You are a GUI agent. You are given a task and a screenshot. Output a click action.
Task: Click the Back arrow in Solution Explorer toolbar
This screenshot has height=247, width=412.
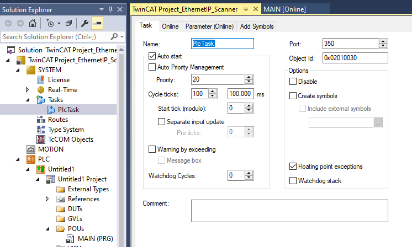coord(8,23)
